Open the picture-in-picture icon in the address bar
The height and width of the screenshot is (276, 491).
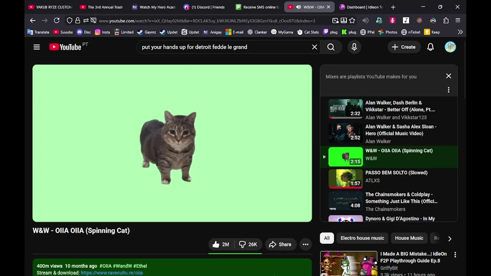tap(335, 21)
